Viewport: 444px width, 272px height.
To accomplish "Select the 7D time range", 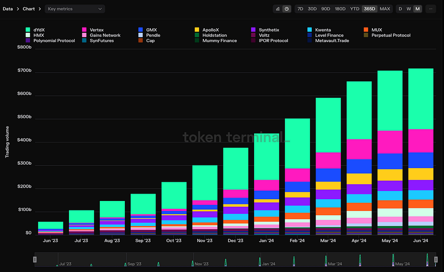I will (300, 9).
